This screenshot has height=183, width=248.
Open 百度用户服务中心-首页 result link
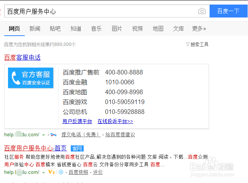35,148
